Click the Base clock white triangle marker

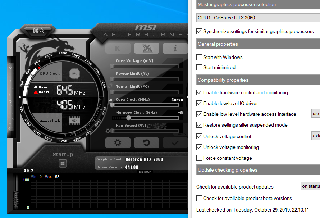pyautogui.click(x=36, y=87)
